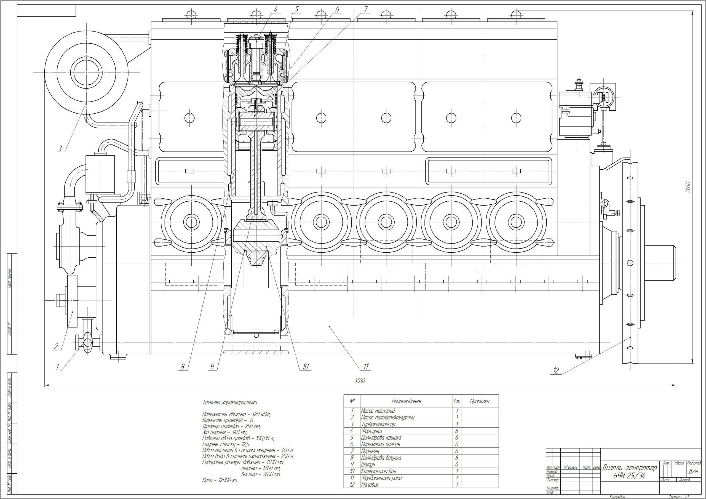The width and height of the screenshot is (706, 499).
Task: Click the 'Насос масляний' row in the parts table
Action: click(378, 411)
